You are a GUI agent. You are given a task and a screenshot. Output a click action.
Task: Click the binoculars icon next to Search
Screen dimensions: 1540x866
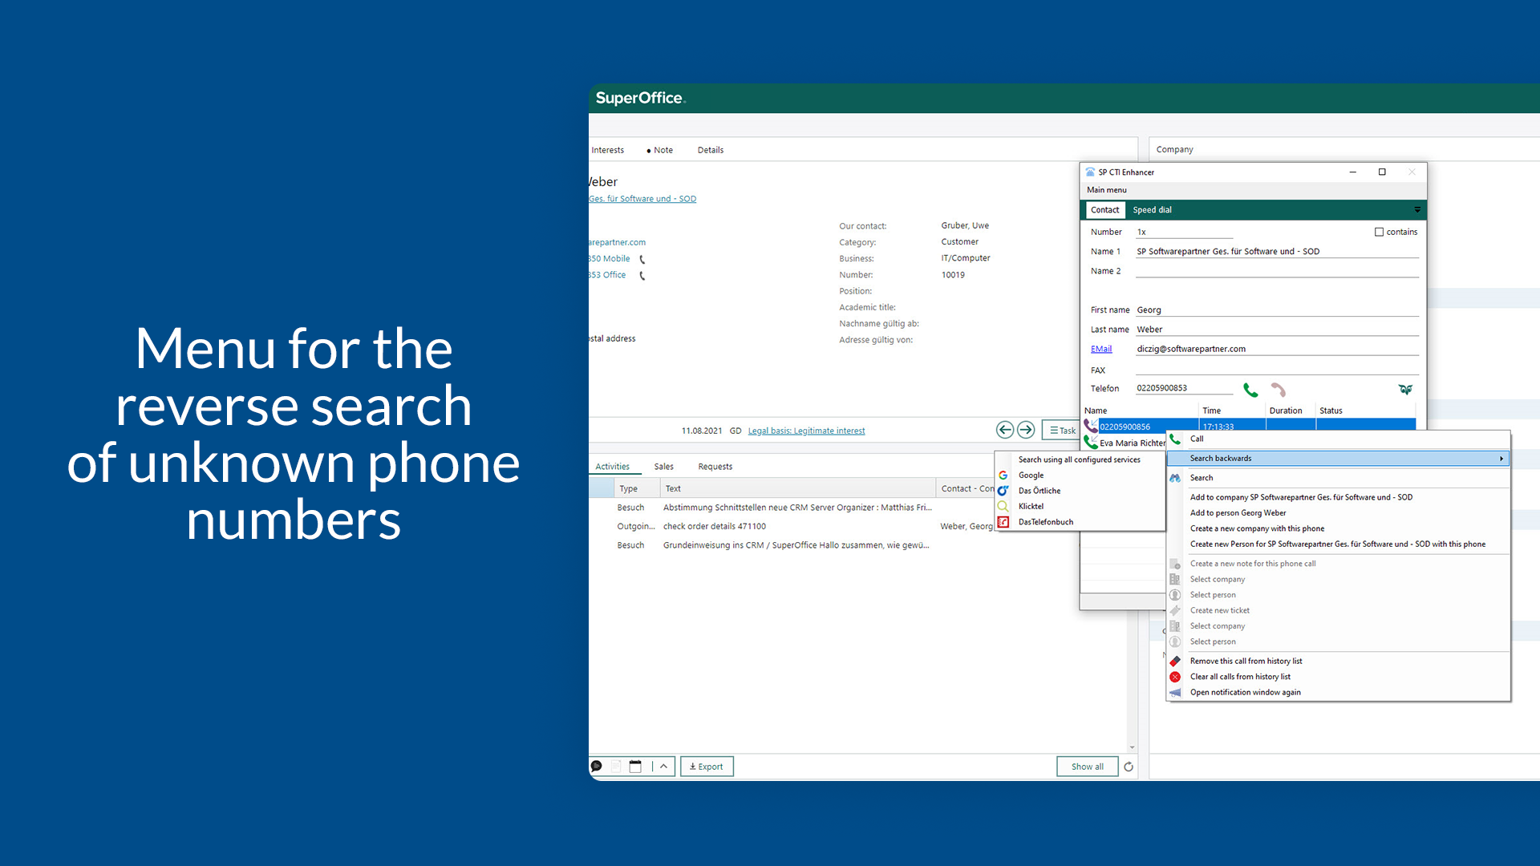point(1175,478)
